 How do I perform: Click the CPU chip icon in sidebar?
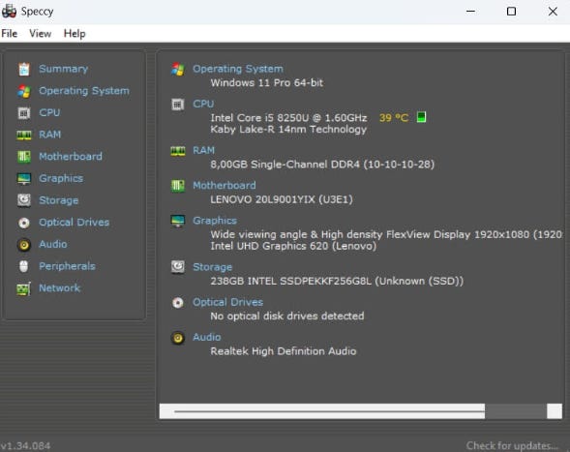click(24, 113)
